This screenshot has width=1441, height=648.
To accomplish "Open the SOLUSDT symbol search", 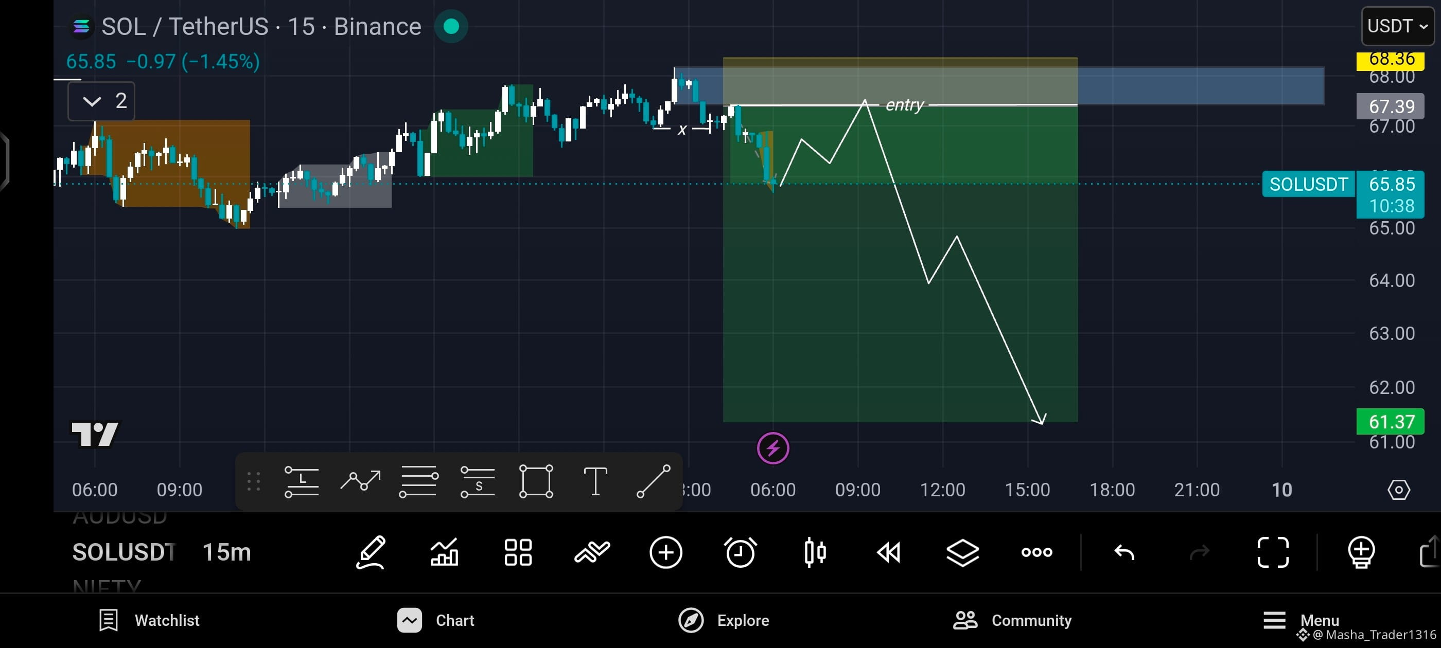I will pos(124,552).
